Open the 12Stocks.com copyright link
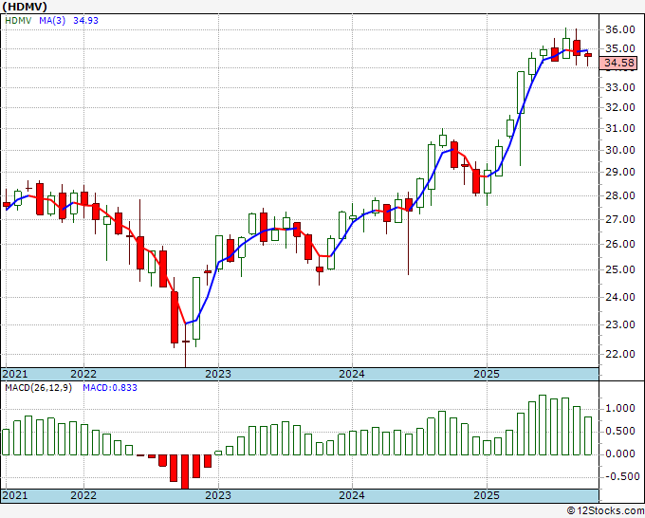645x518 pixels. coord(605,511)
